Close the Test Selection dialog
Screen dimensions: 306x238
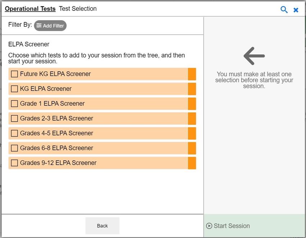click(x=296, y=10)
